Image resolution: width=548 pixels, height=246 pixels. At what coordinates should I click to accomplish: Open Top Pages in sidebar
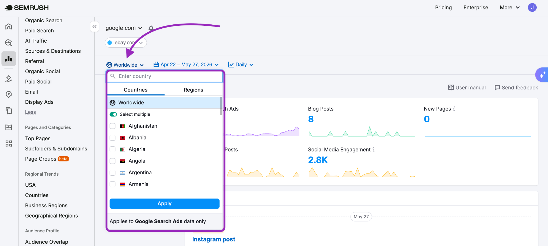[x=38, y=138]
